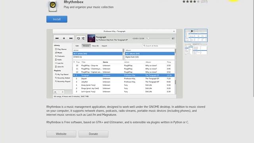Click the next track icon in the preview

[x=71, y=38]
